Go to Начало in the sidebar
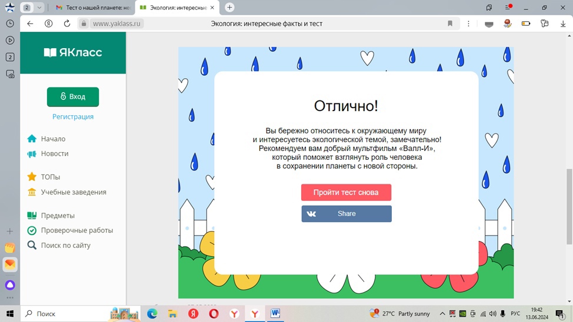Image resolution: width=573 pixels, height=322 pixels. pyautogui.click(x=53, y=139)
